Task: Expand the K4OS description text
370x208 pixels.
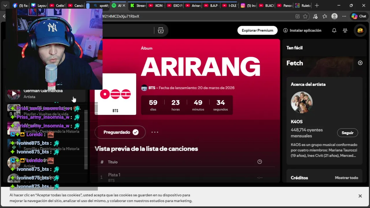Action: click(x=324, y=150)
